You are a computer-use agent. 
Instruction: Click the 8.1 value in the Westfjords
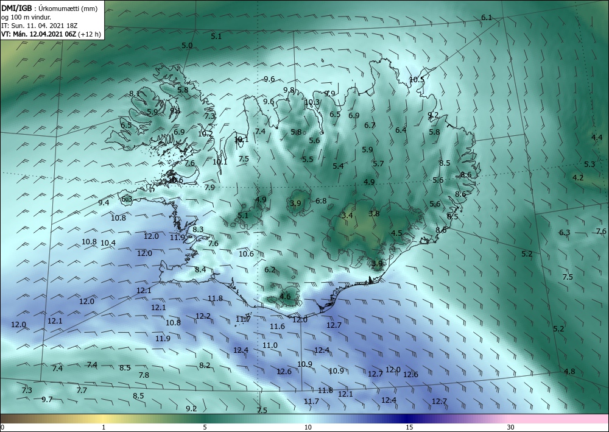[135, 94]
